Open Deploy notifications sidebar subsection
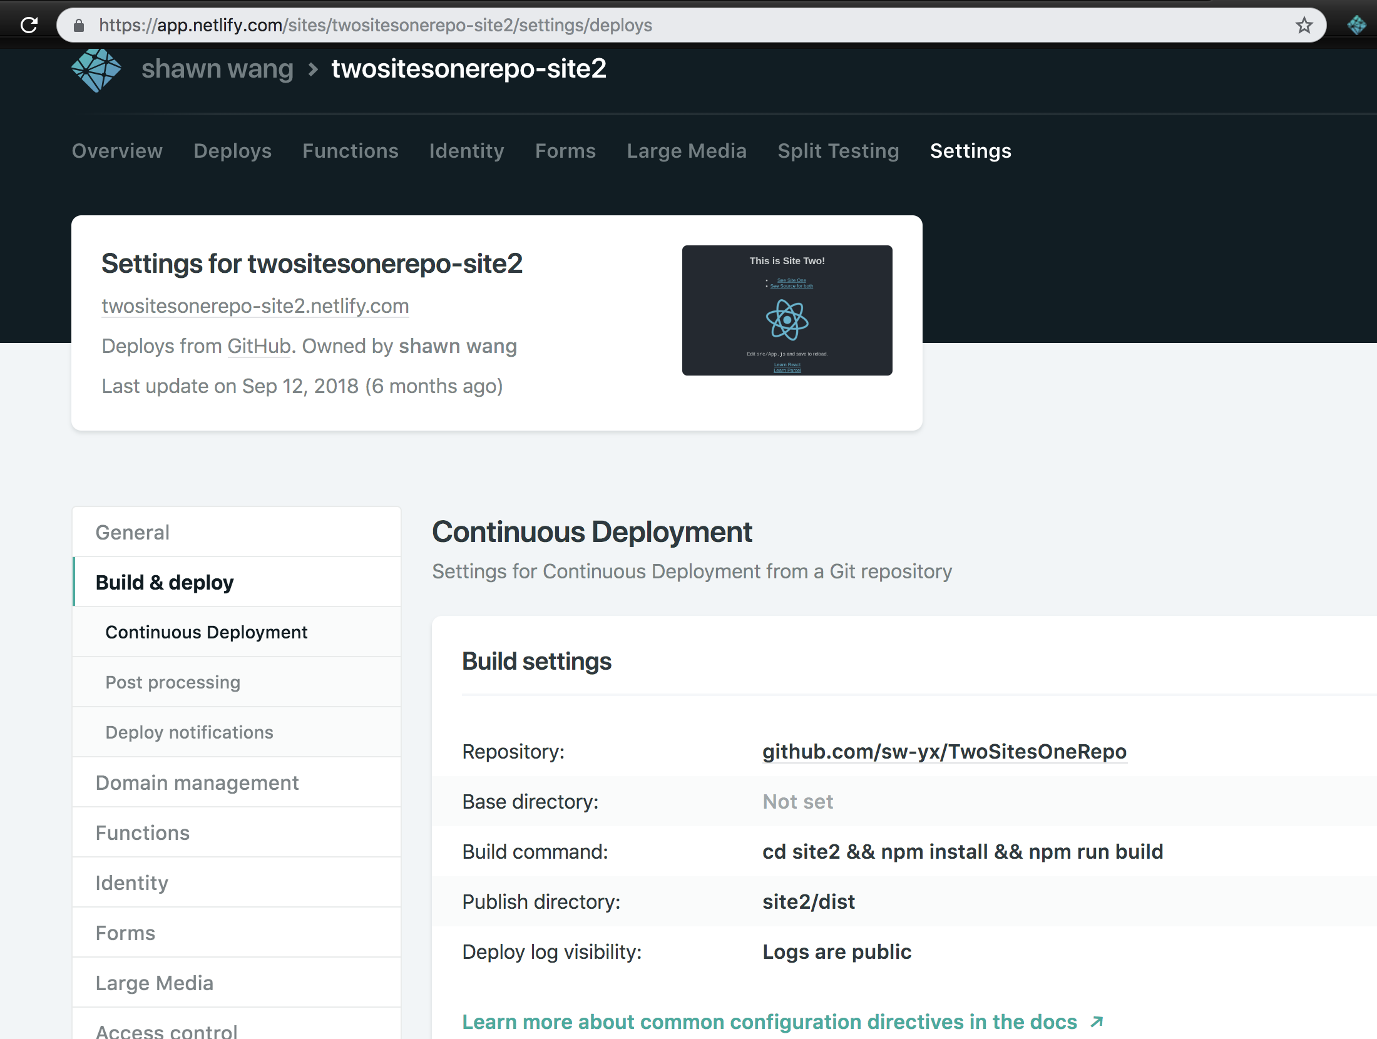Image resolution: width=1377 pixels, height=1039 pixels. tap(237, 732)
